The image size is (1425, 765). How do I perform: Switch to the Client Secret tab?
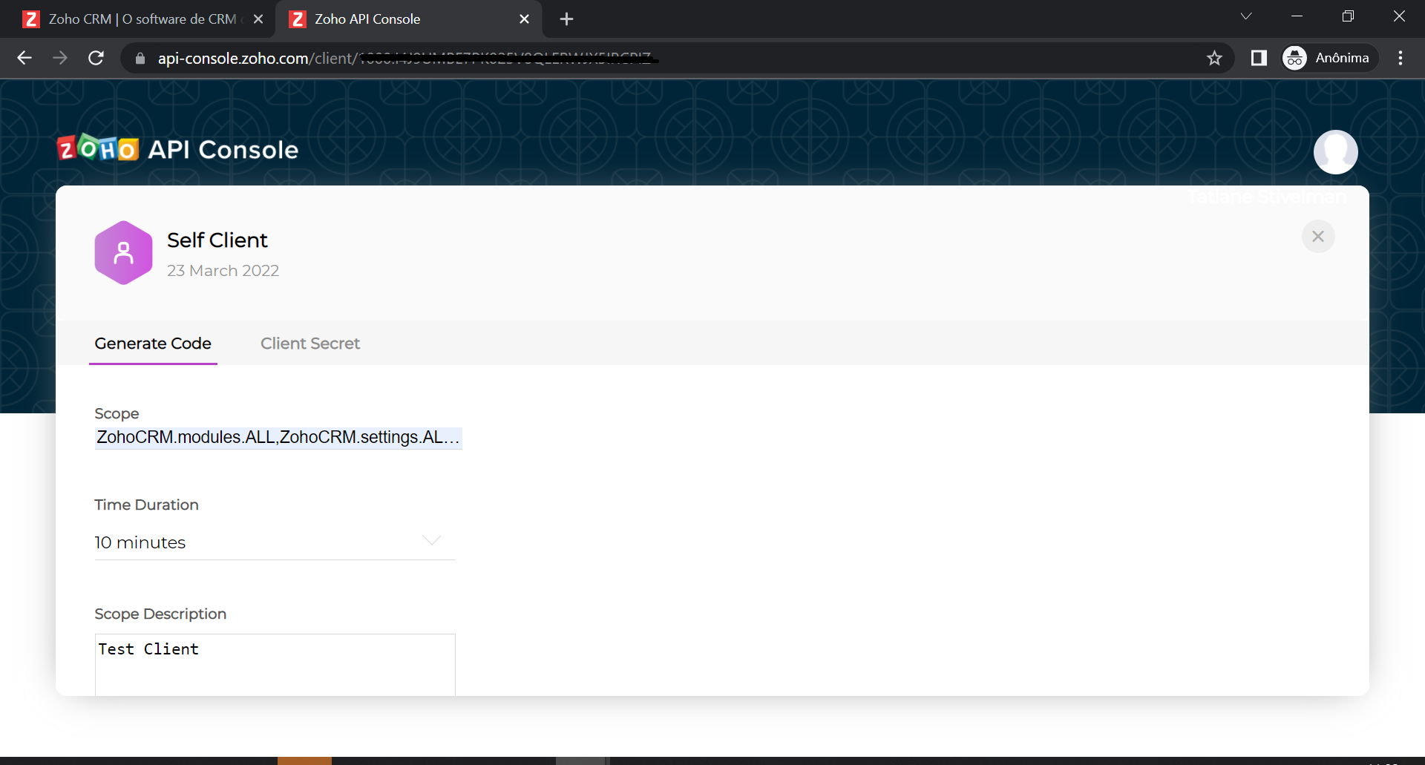tap(310, 344)
